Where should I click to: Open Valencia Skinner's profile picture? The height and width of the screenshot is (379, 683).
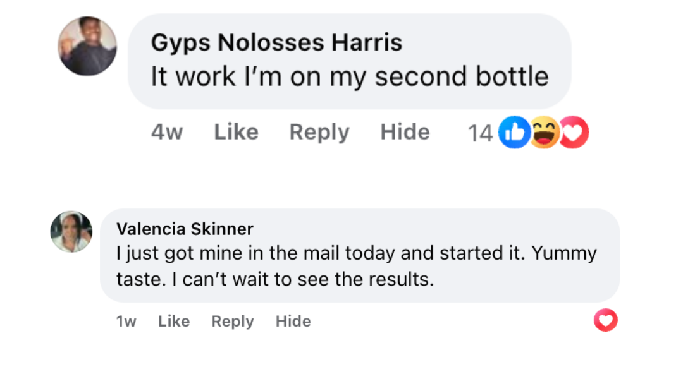(71, 232)
